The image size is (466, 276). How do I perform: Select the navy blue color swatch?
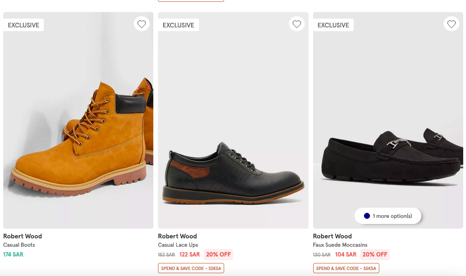pos(367,216)
